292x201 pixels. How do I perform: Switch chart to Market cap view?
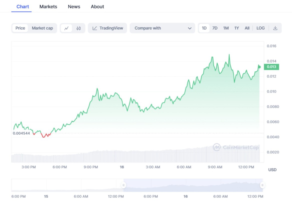[43, 28]
